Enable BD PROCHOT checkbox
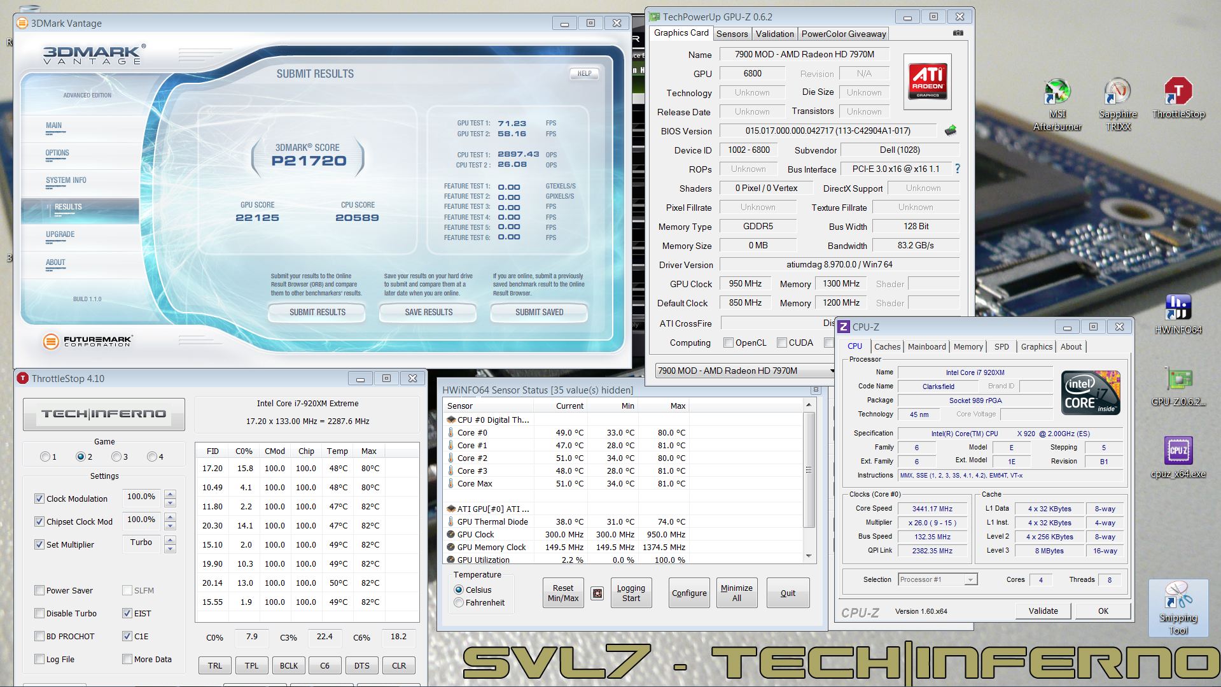Viewport: 1221px width, 687px height. click(39, 636)
